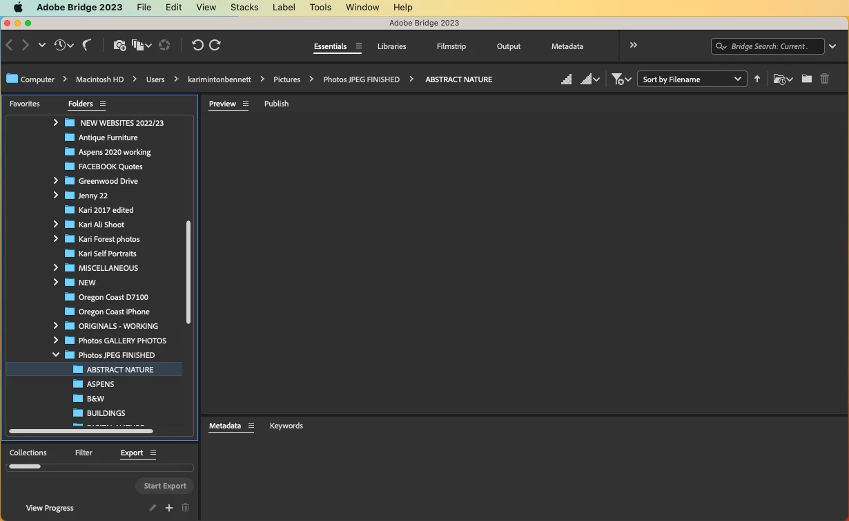The width and height of the screenshot is (849, 521).
Task: Go back with the left arrow
Action: (x=10, y=45)
